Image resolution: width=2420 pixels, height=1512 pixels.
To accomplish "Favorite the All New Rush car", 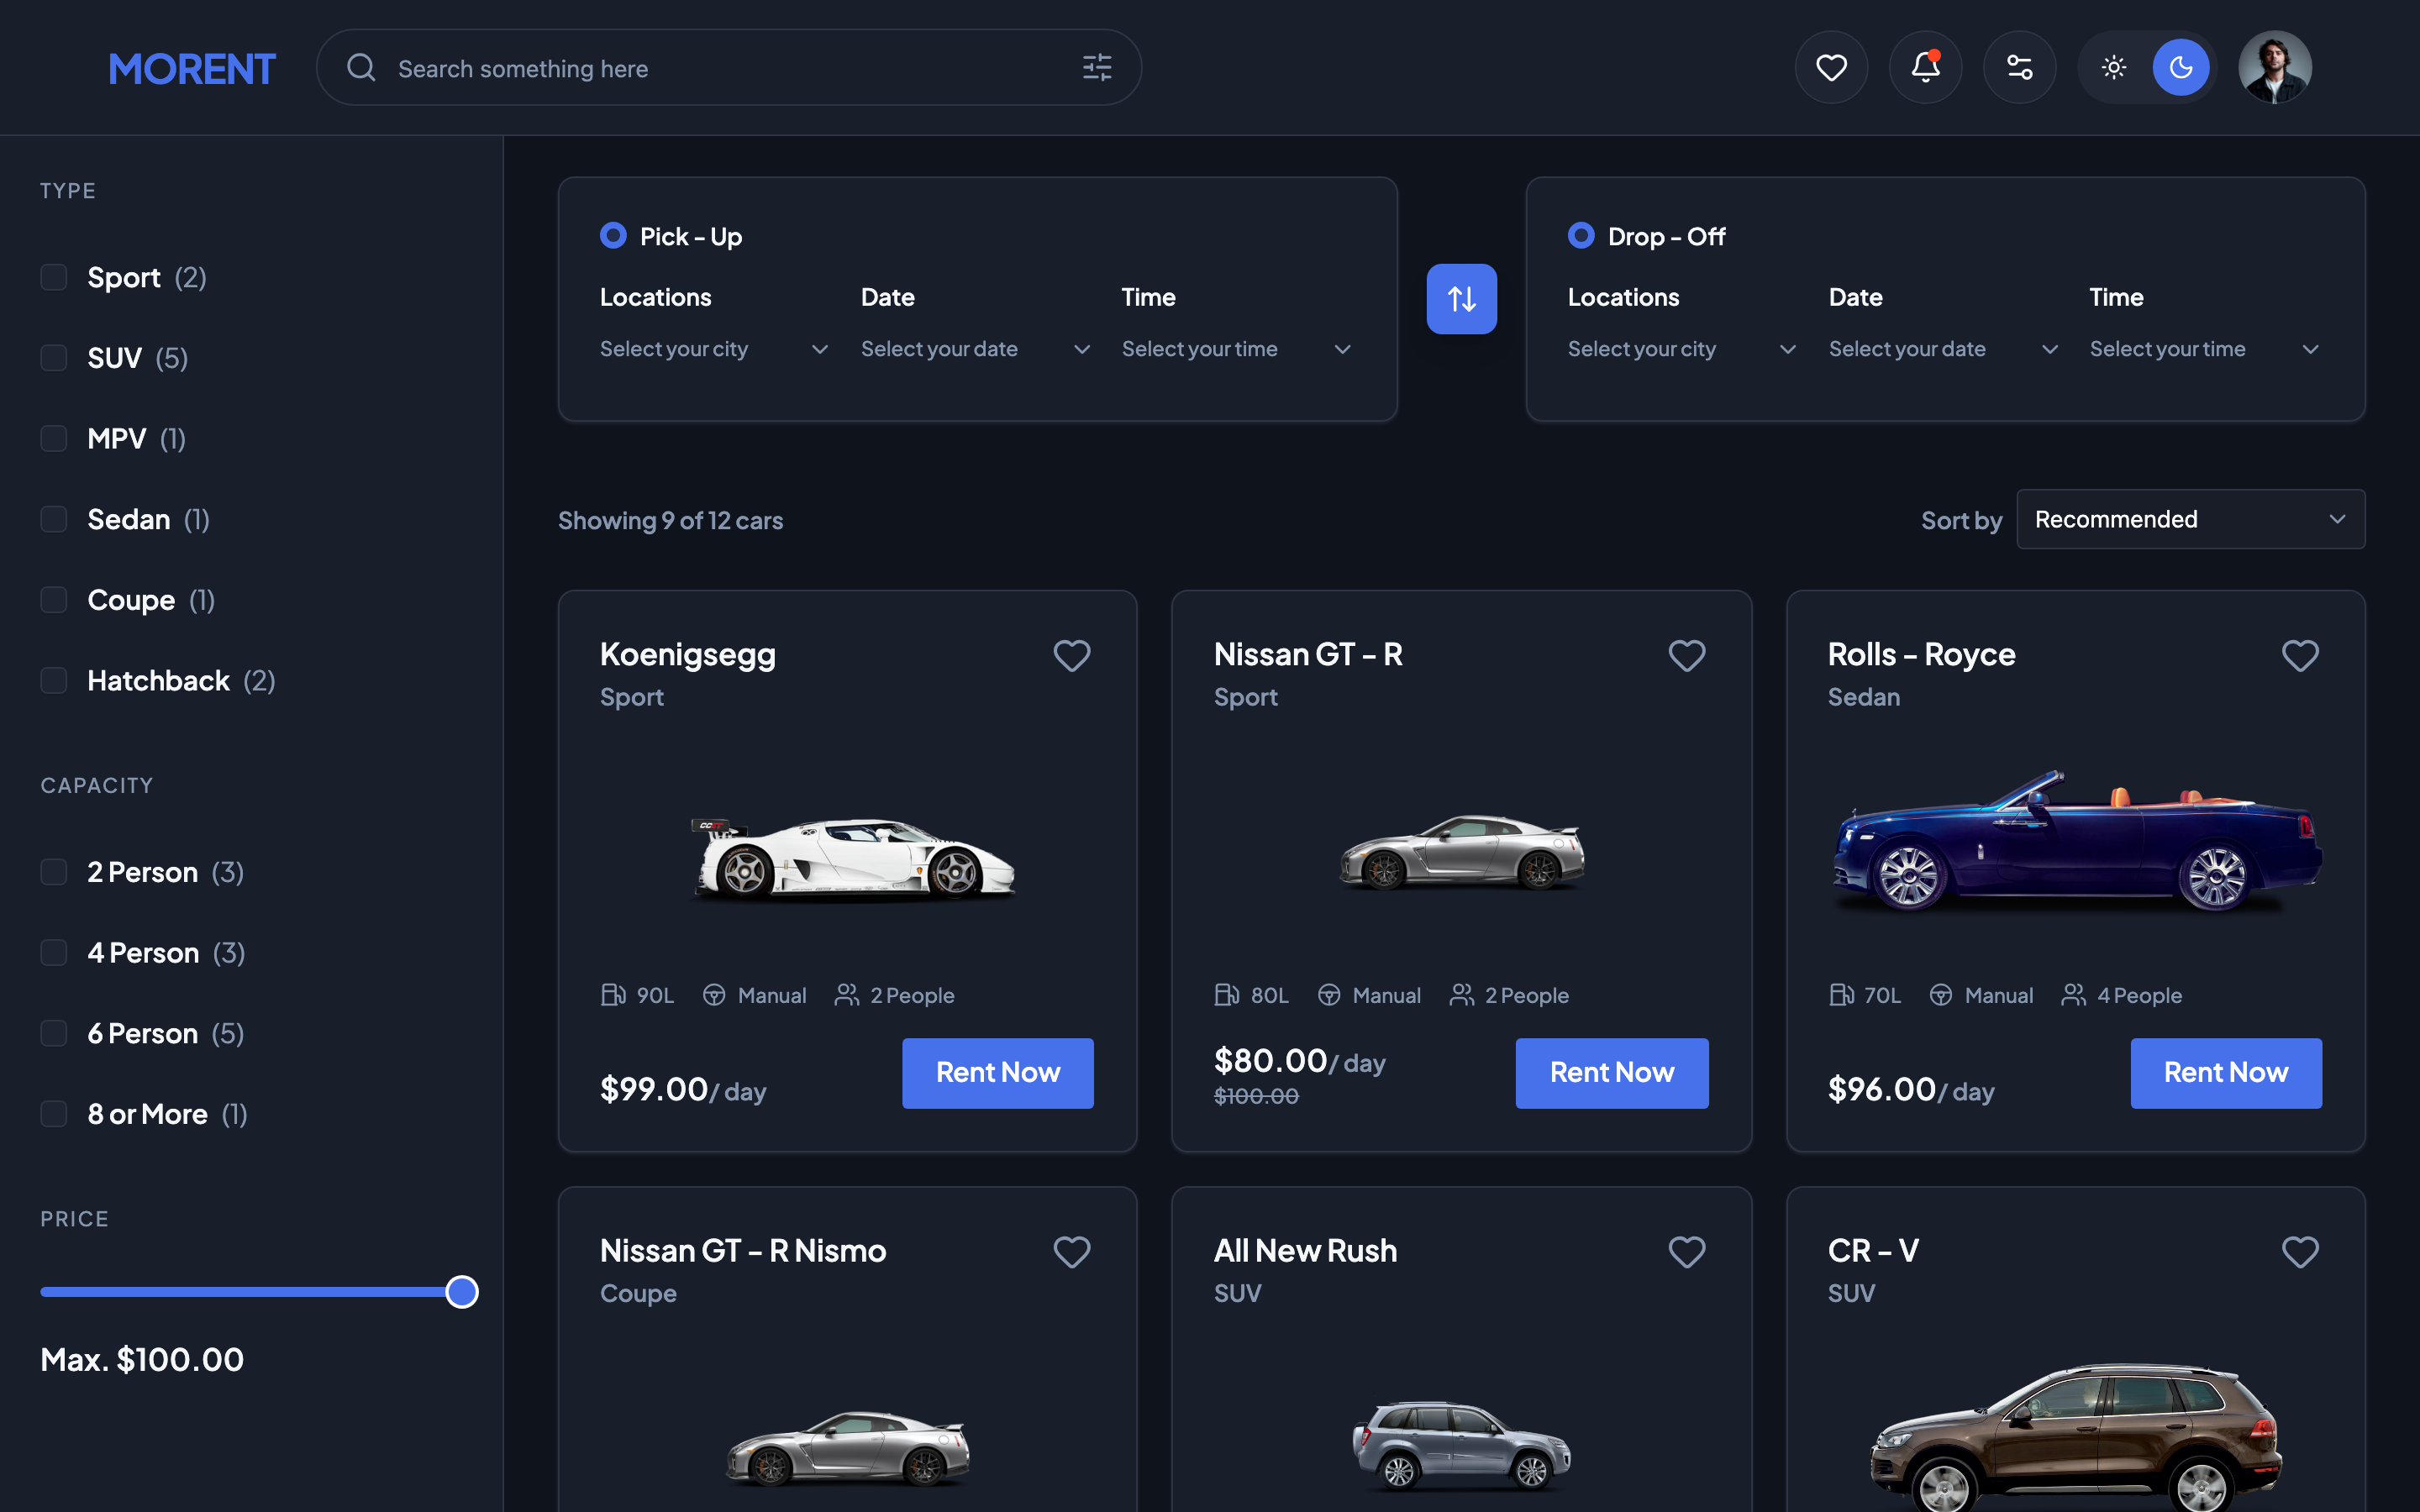I will pos(1686,1252).
